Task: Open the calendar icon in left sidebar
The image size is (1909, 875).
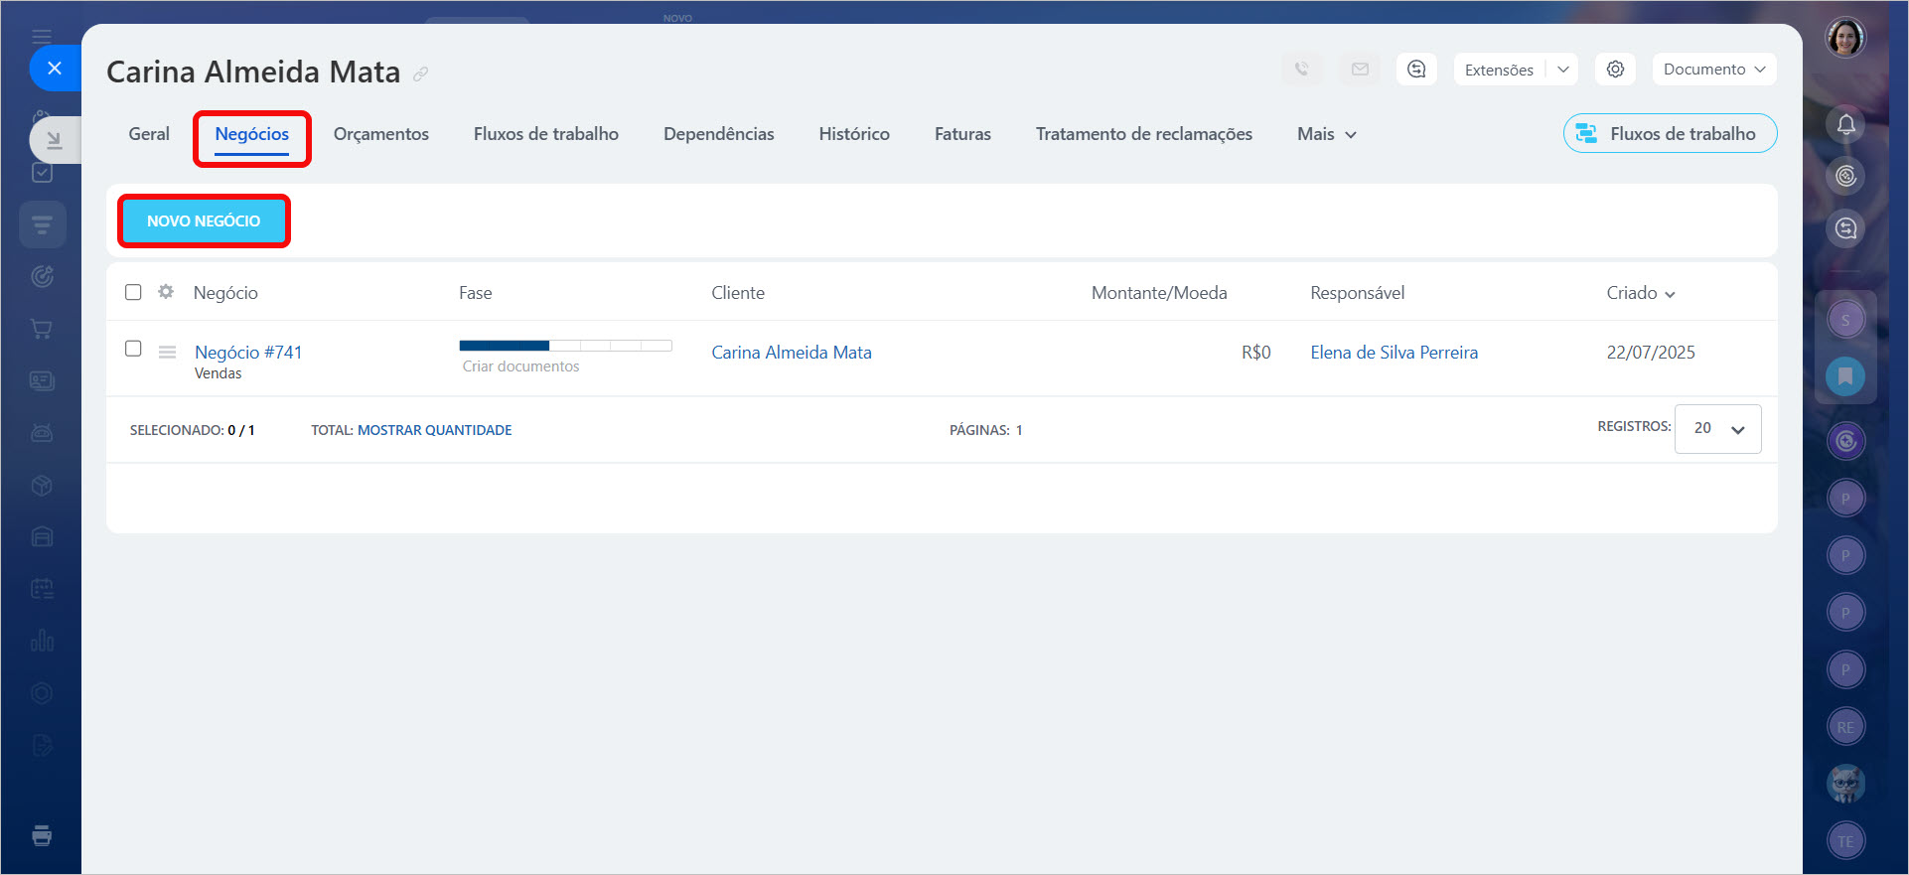Action: [42, 589]
